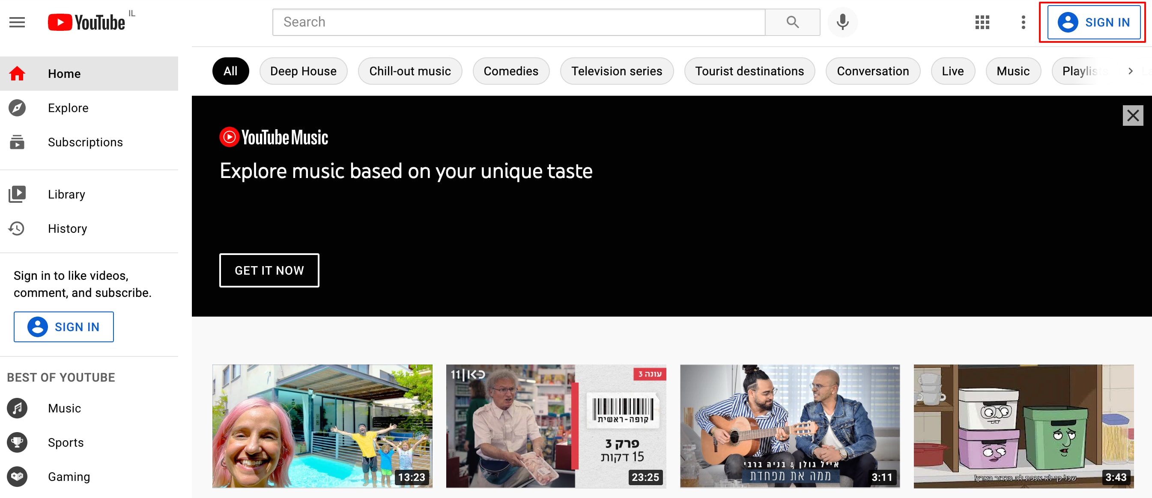Start voice search with microphone
Viewport: 1152px width, 498px height.
[842, 22]
